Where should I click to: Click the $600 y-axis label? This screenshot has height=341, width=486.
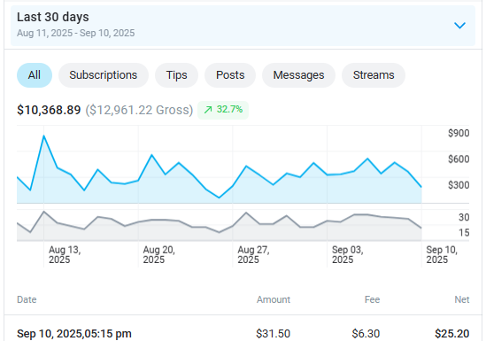(459, 159)
